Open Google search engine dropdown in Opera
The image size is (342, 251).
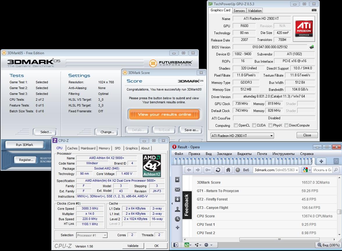click(307, 170)
